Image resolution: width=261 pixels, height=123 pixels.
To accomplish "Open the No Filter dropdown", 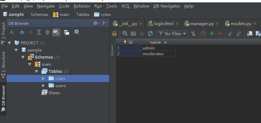I will [172, 34].
